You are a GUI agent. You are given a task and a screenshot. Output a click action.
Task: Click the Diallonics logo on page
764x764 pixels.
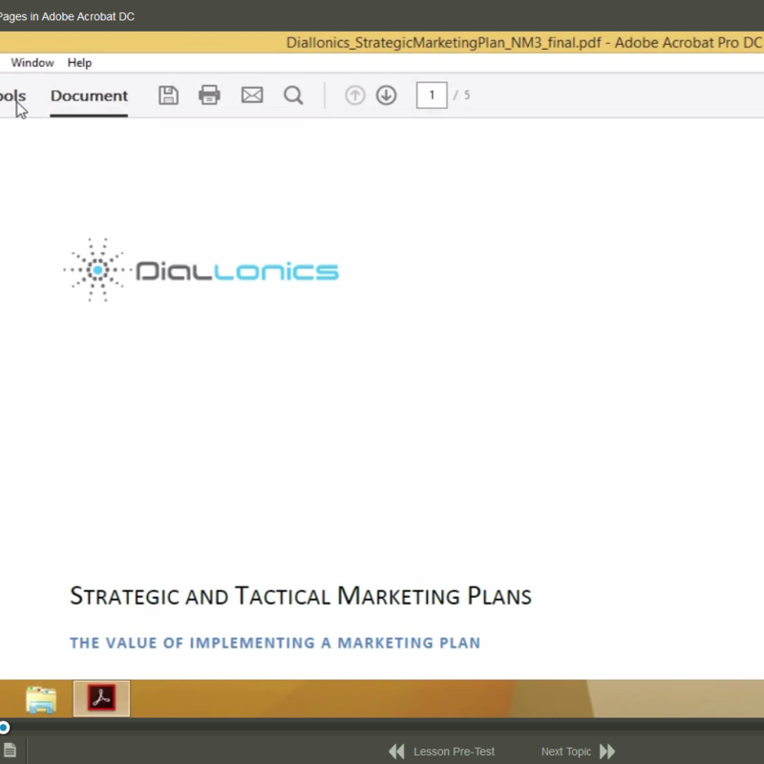[x=202, y=271]
